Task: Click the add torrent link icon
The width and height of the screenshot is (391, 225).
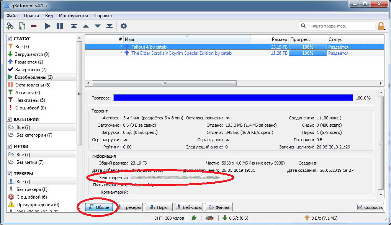Action: point(10,26)
